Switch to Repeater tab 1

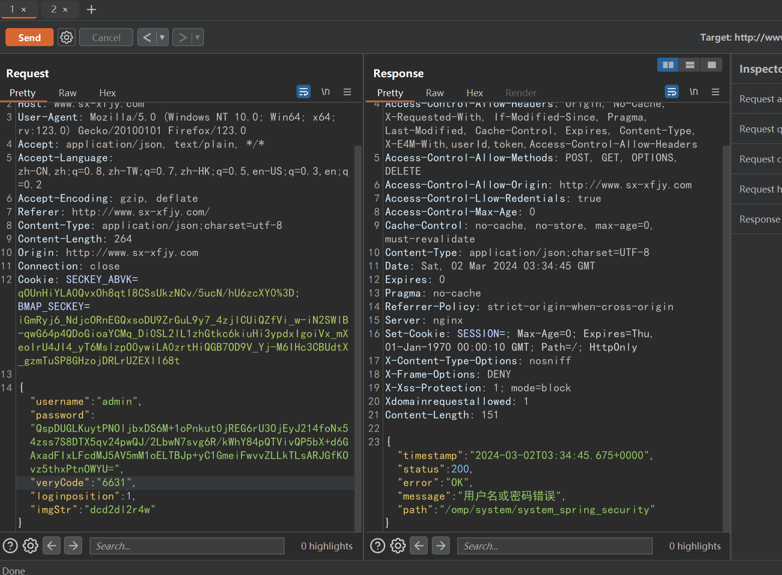13,9
